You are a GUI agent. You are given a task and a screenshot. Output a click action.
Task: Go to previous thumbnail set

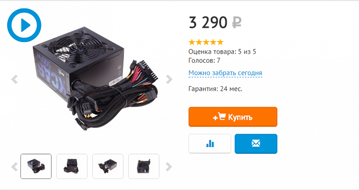tap(14, 167)
